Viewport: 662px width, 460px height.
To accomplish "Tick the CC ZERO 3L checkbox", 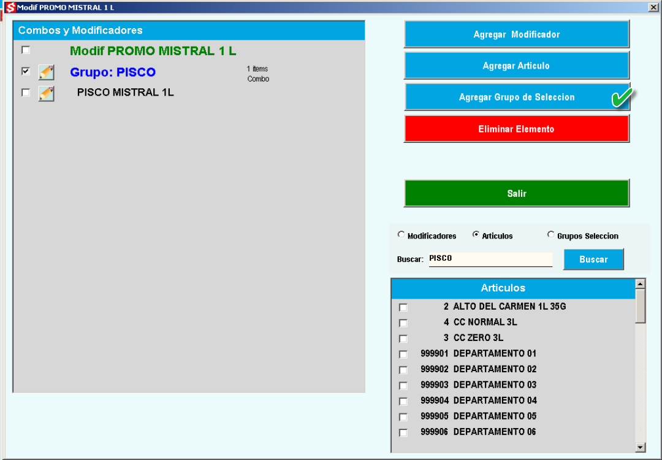I will 403,339.
